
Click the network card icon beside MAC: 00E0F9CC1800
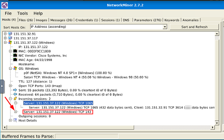(x=15, y=51)
